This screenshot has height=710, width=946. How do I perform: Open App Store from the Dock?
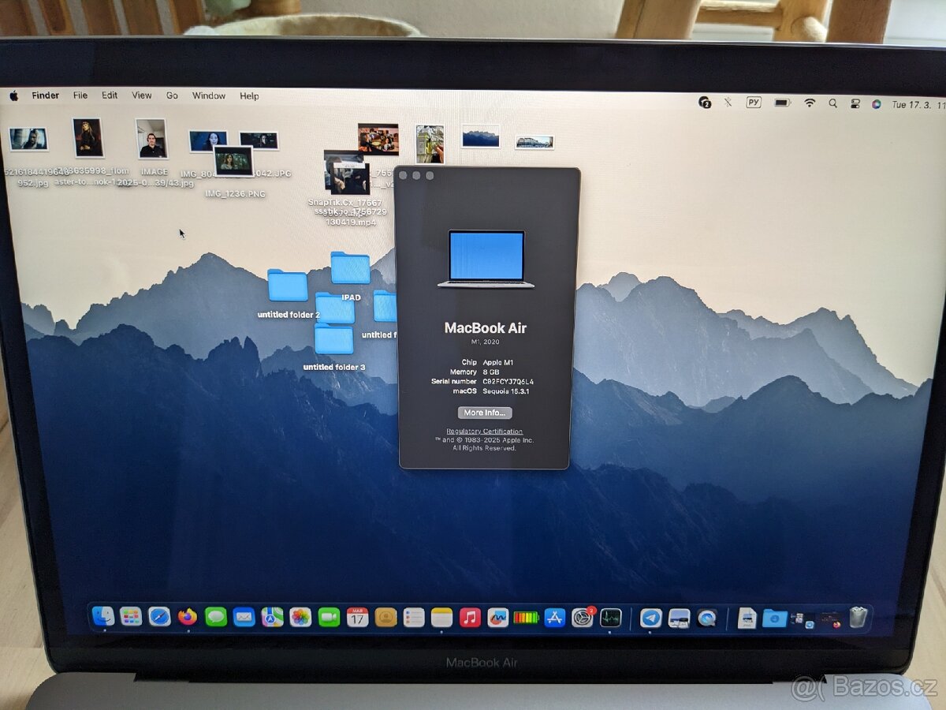(555, 618)
